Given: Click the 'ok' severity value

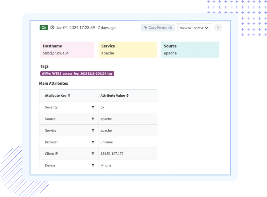Looking at the screenshot, I should coord(102,107).
